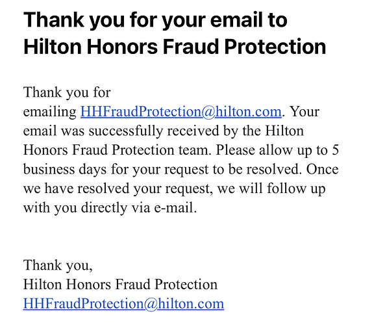This screenshot has width=374, height=325.
Task: Click the word 'emailing' before the link
Action: [x=50, y=112]
